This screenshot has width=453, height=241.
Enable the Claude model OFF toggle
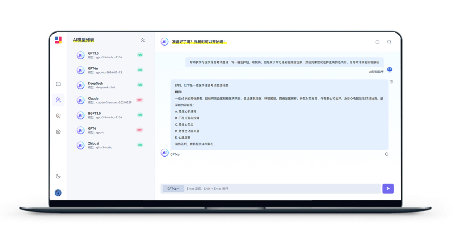click(x=139, y=100)
